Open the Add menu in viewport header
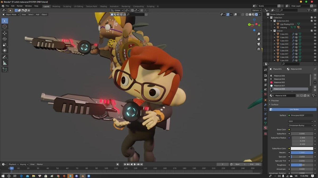 coord(38,15)
